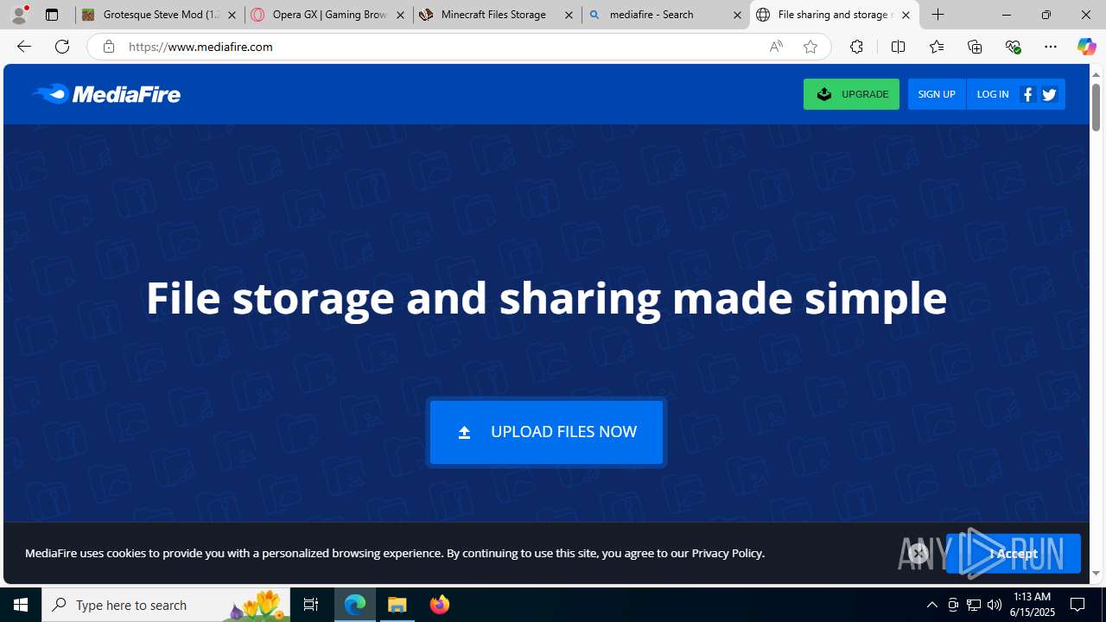Open Read aloud icon in address bar

coord(775,47)
